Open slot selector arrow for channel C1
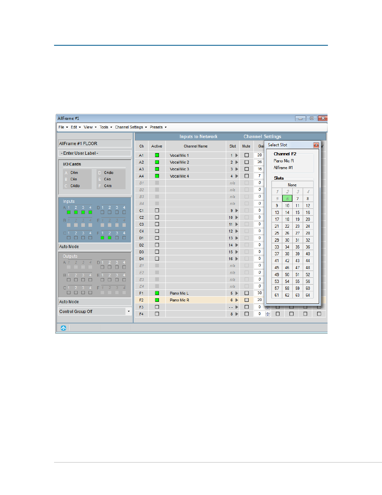Image resolution: width=382 pixels, height=495 pixels. pos(237,210)
